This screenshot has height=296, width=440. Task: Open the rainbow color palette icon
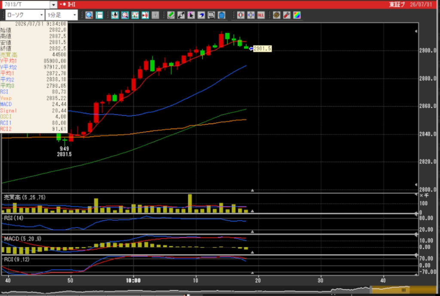click(296, 15)
